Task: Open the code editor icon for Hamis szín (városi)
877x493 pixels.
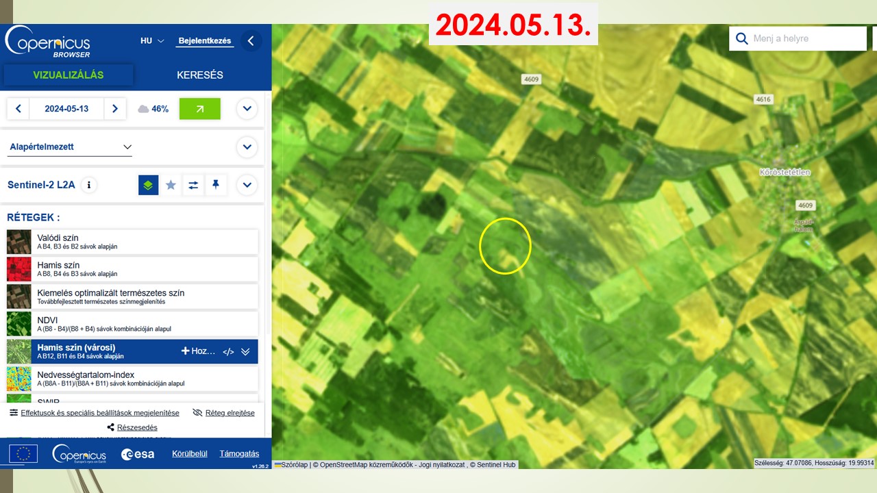Action: click(228, 351)
